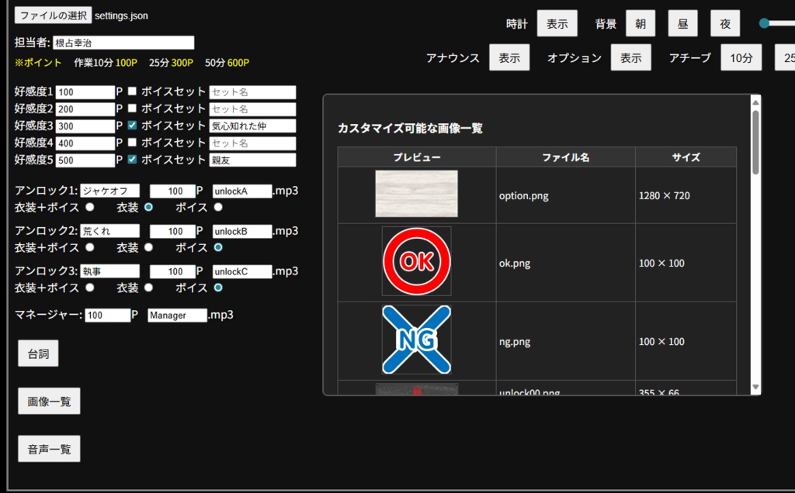Click the 時計 表示 button
The height and width of the screenshot is (493, 795).
coord(557,23)
